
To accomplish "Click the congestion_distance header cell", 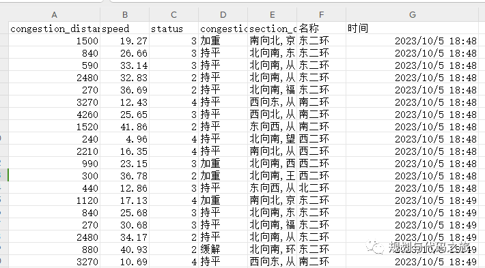I will [54, 29].
